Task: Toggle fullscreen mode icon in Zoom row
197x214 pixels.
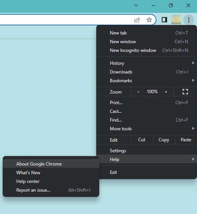Action: point(185,92)
